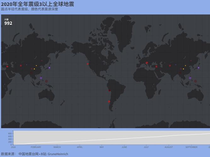Screen dimensions: 210x157
Task: Select the FEBRUARY label on the timeline
Action: coord(36,147)
